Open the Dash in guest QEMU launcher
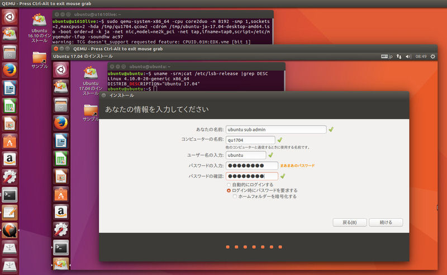The height and width of the screenshot is (275, 447). coord(61,70)
